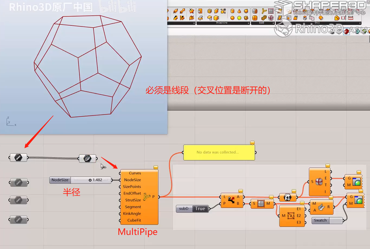Click the NodeSize slider name label
The width and height of the screenshot is (370, 249).
(60, 180)
